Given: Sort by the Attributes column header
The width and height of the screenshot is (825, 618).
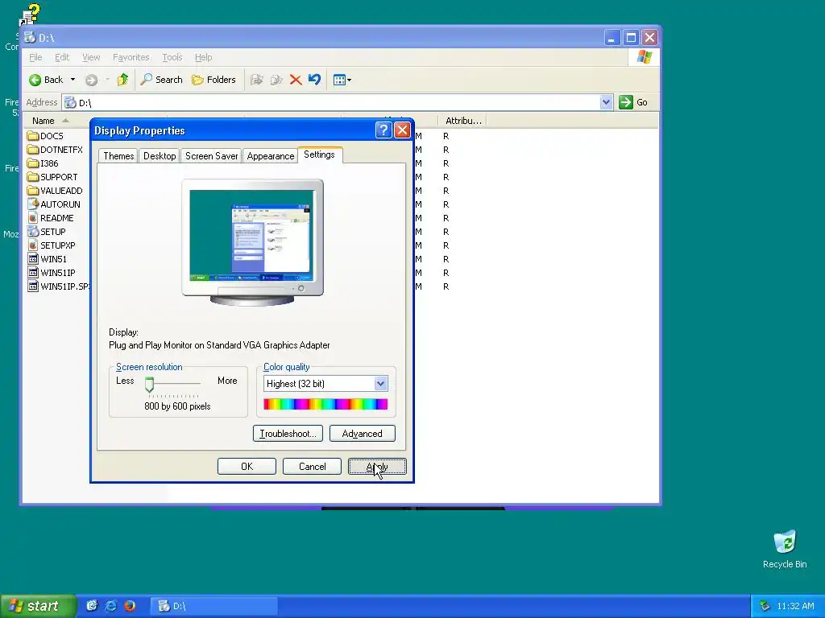Looking at the screenshot, I should point(463,121).
